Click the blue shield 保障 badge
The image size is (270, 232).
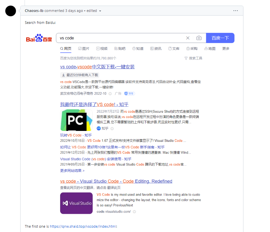point(129,93)
